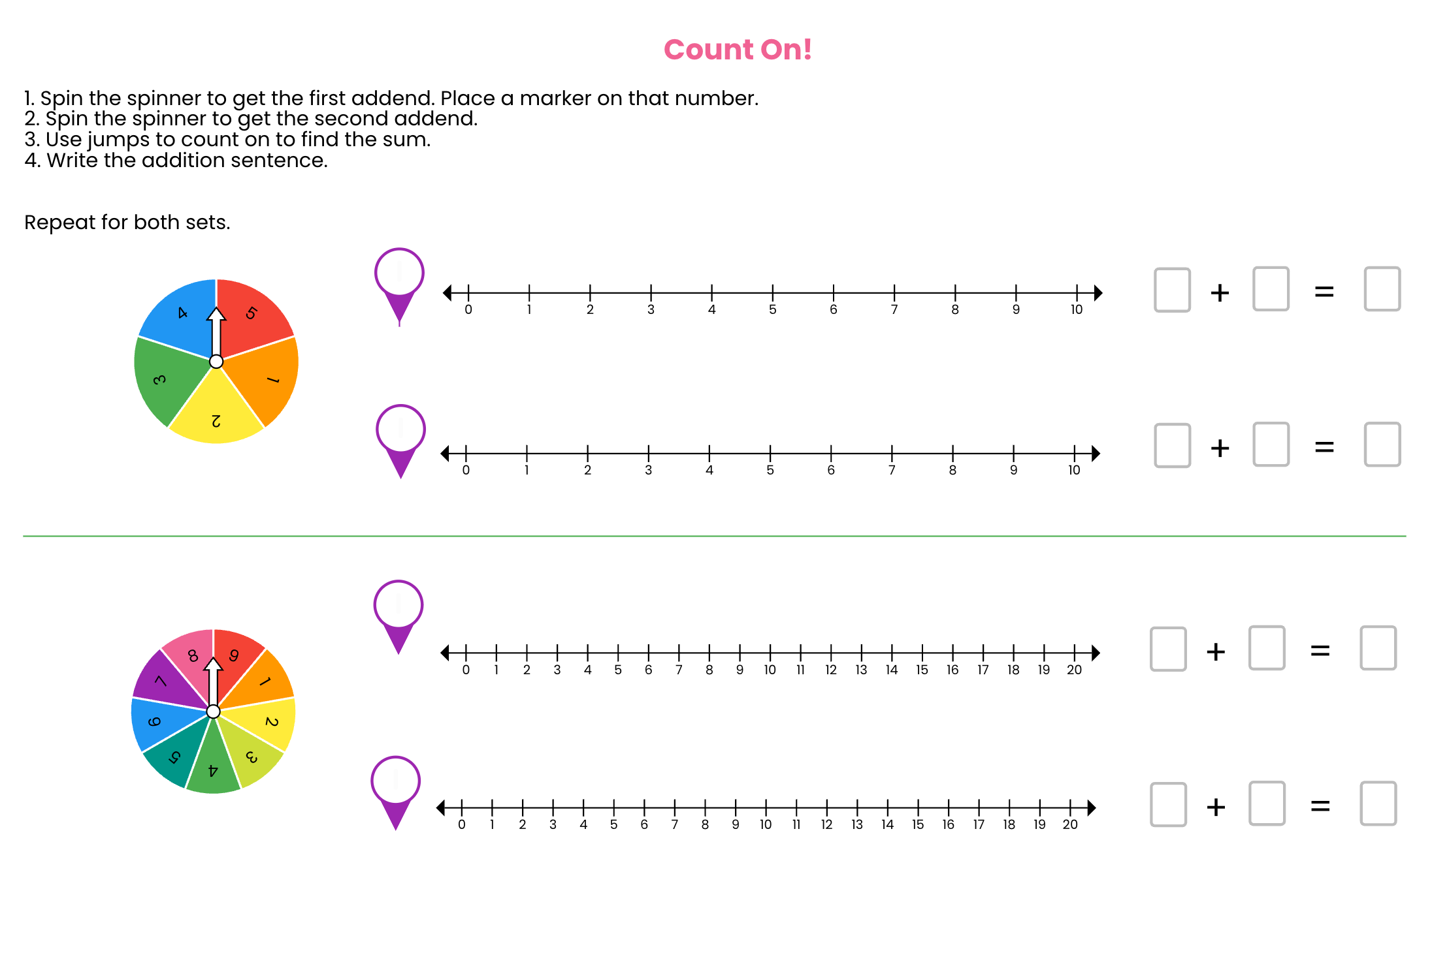Pick the purple marker for third number line
The height and width of the screenshot is (953, 1432).
(399, 617)
